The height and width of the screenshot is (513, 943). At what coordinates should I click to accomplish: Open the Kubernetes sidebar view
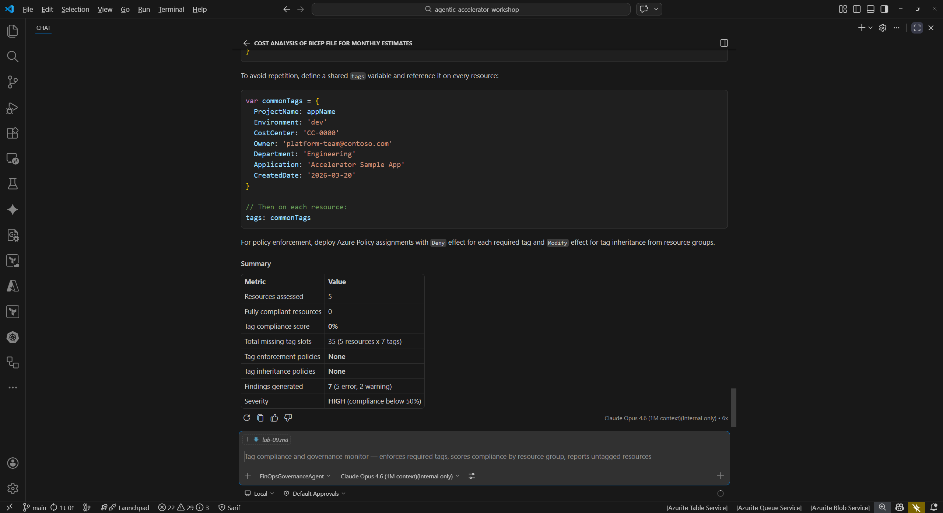point(13,337)
